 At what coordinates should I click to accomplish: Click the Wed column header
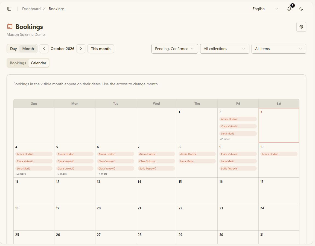click(x=156, y=103)
